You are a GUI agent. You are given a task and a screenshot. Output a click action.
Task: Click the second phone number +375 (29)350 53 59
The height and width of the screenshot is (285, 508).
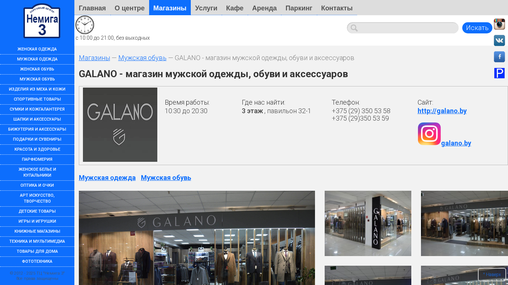point(360,119)
